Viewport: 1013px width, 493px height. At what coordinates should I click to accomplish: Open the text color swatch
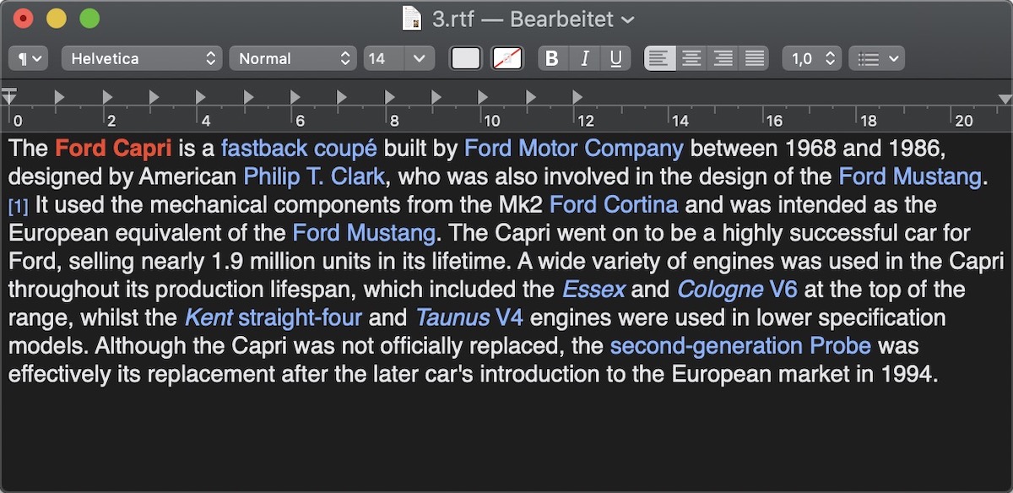pyautogui.click(x=466, y=58)
